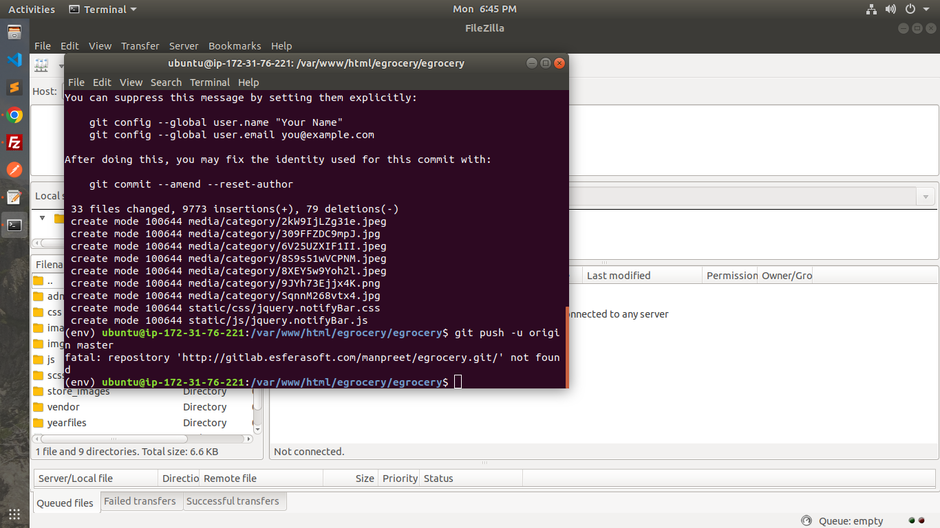Image resolution: width=940 pixels, height=528 pixels.
Task: Open the Text Editor dock icon
Action: [x=14, y=197]
